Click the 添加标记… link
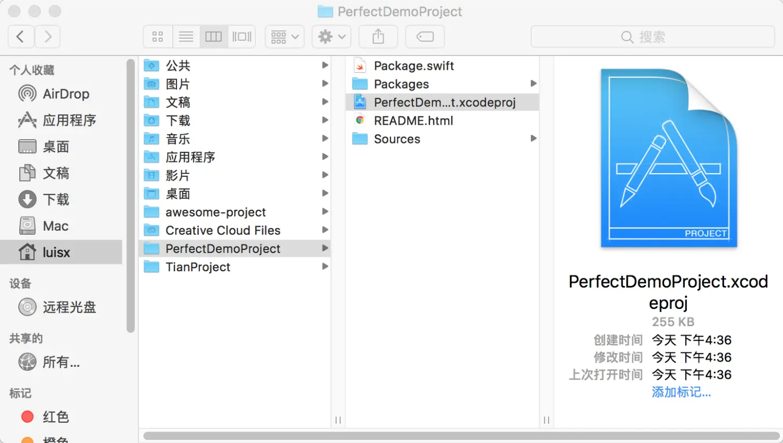Viewport: 783px width, 443px height. 681,392
